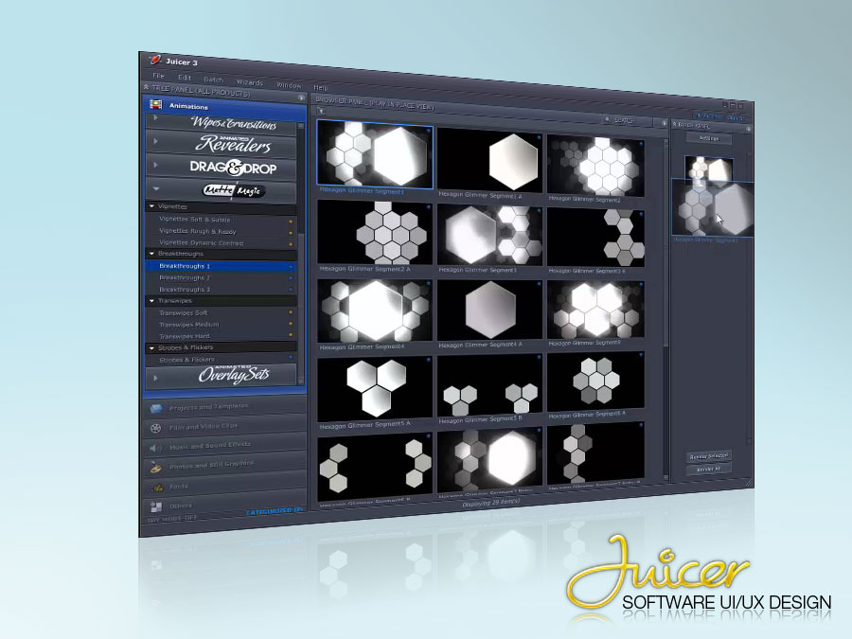Viewport: 852px width, 639px height.
Task: Select Hexagon Glimmer Segment2 thumbnail
Action: 595,166
